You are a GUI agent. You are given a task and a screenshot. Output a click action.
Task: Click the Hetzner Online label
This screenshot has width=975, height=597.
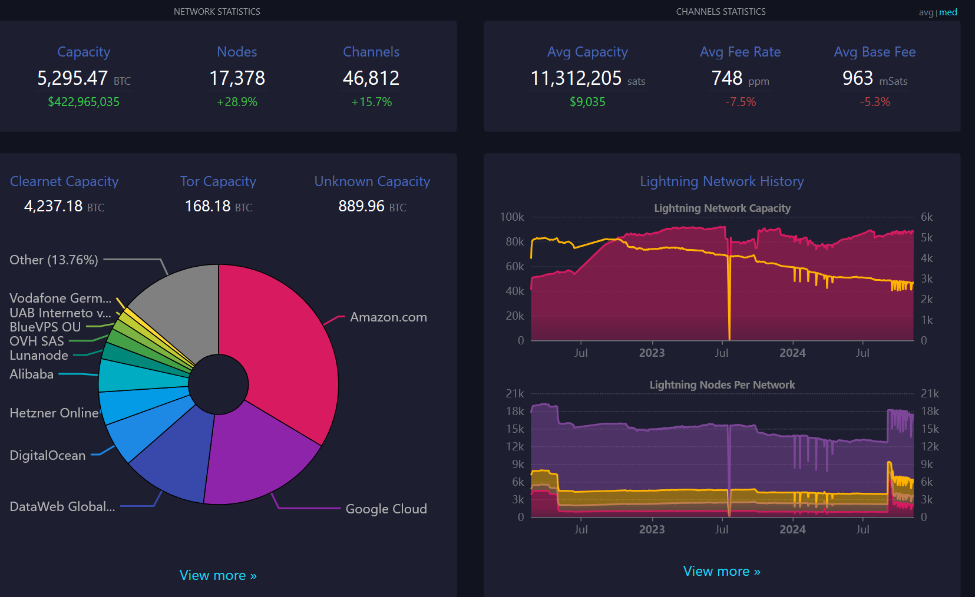(54, 413)
